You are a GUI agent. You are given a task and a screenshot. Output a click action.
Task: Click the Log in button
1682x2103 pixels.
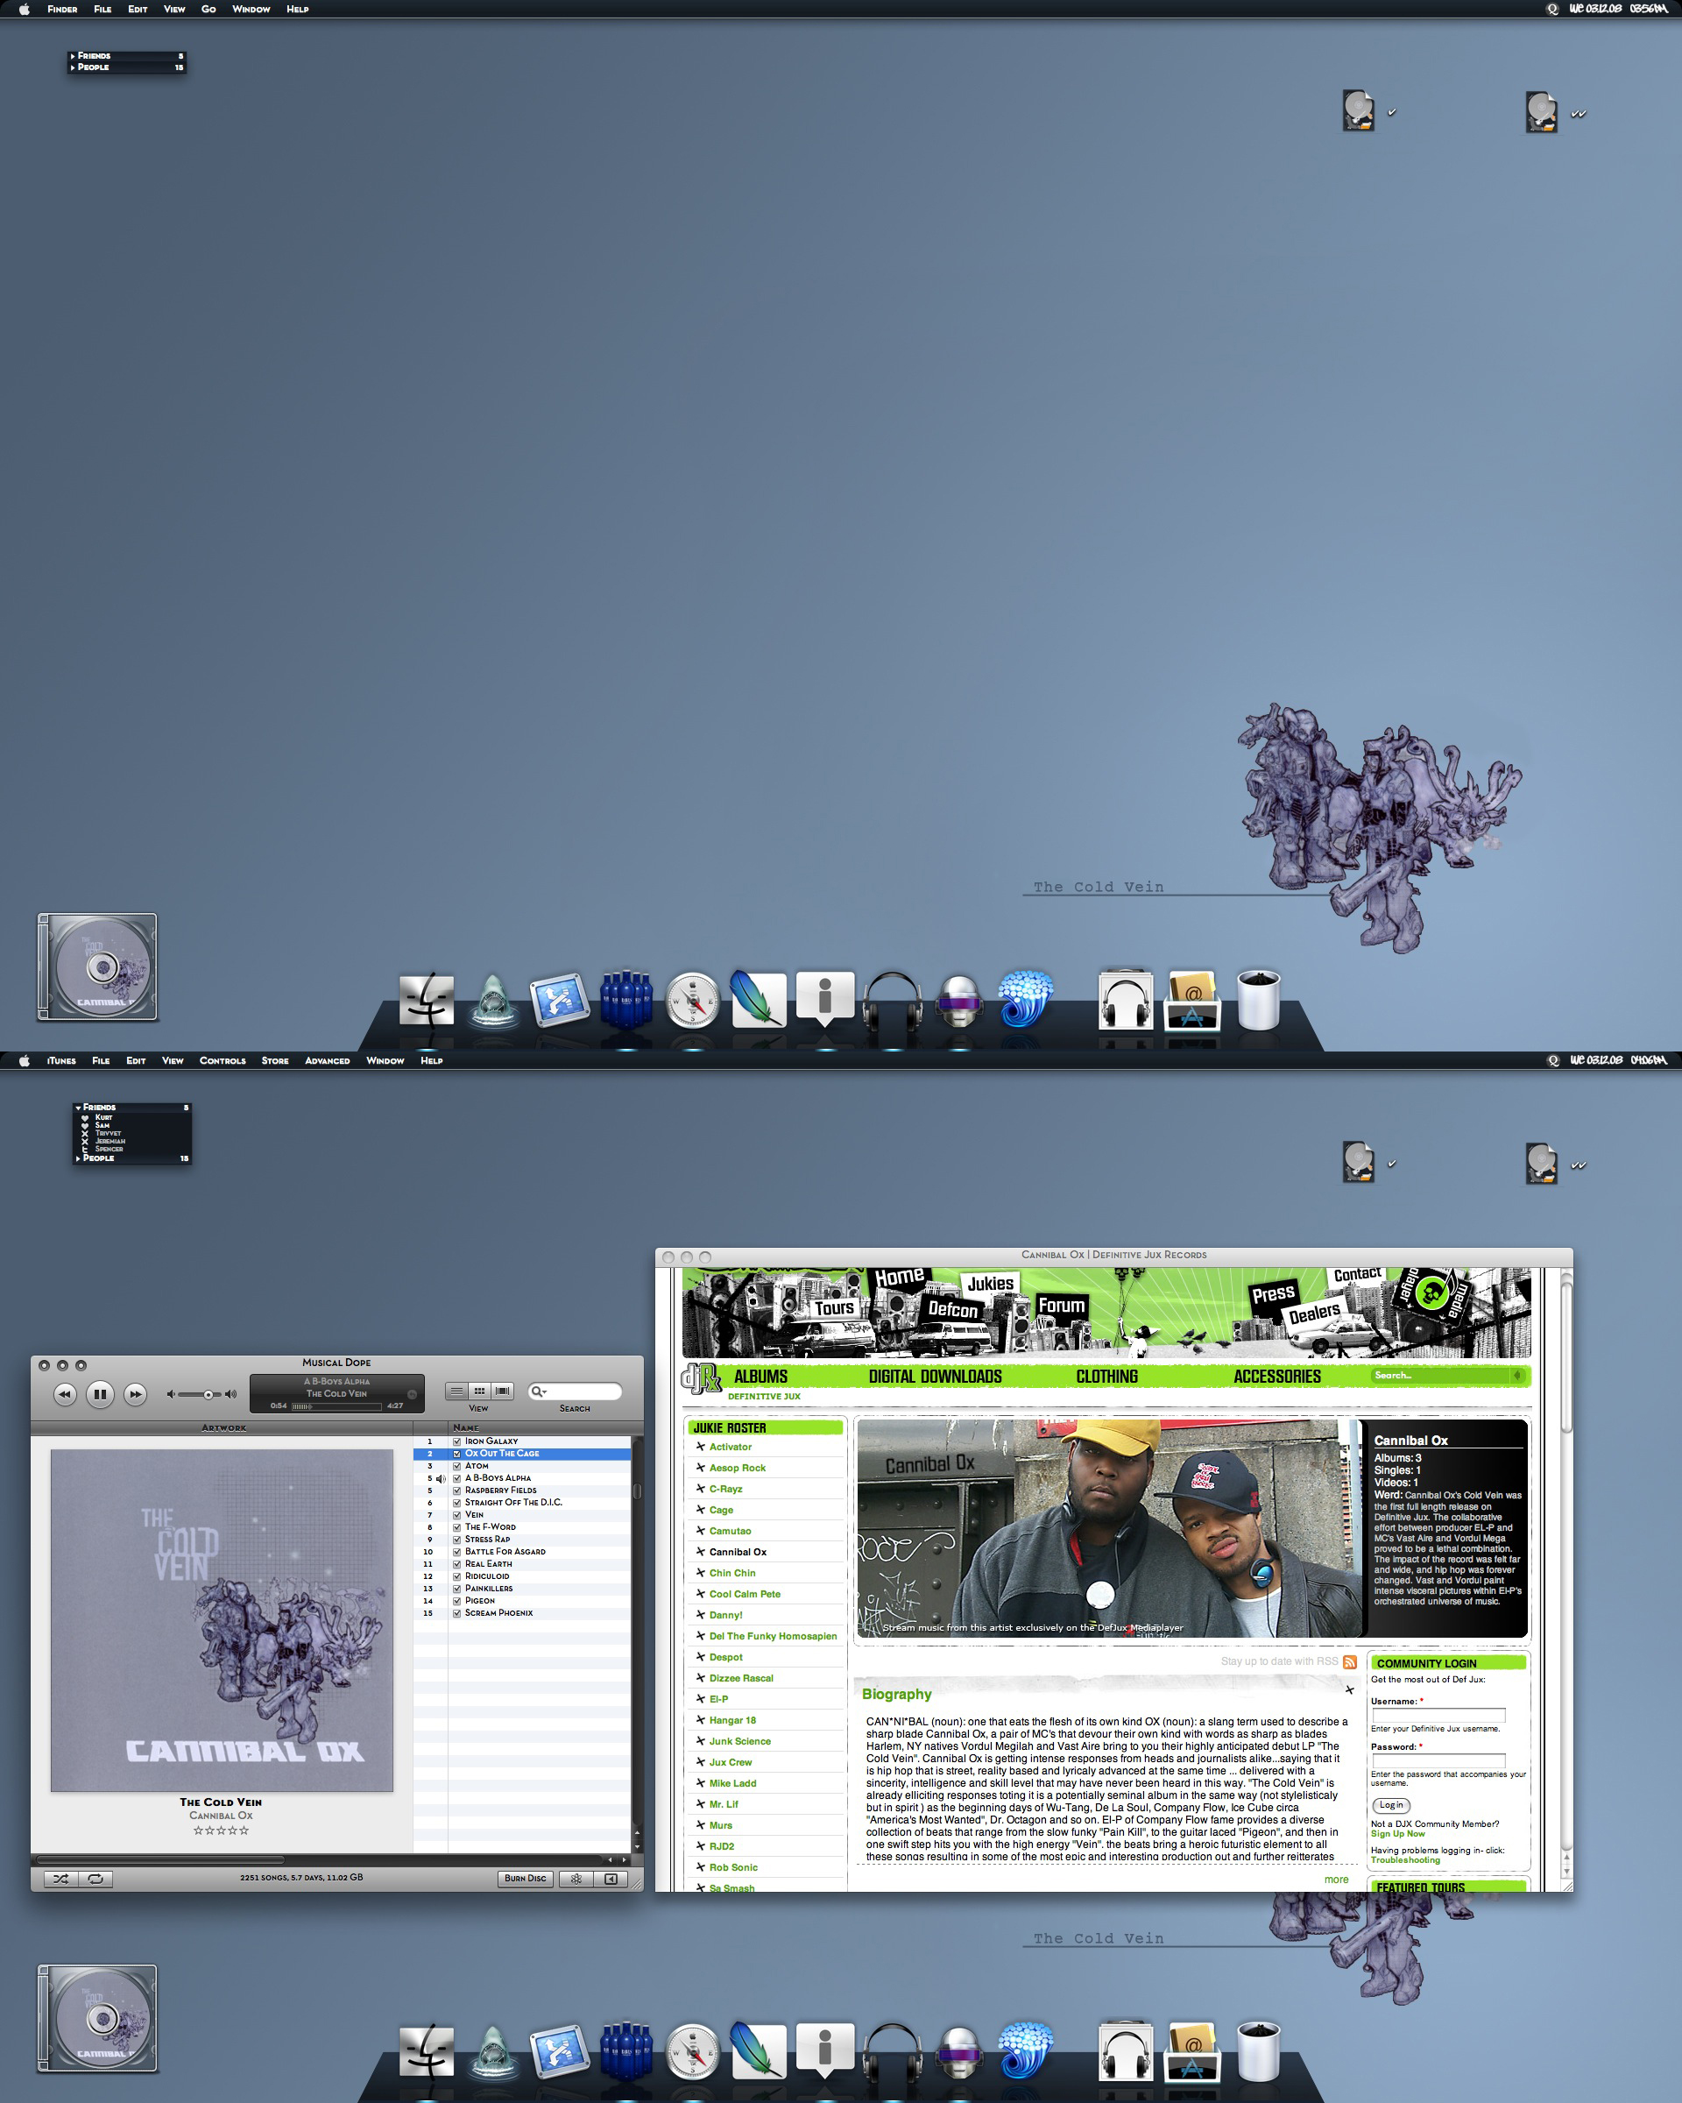(1391, 1805)
